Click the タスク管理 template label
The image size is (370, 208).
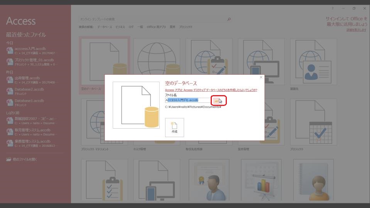139,149
